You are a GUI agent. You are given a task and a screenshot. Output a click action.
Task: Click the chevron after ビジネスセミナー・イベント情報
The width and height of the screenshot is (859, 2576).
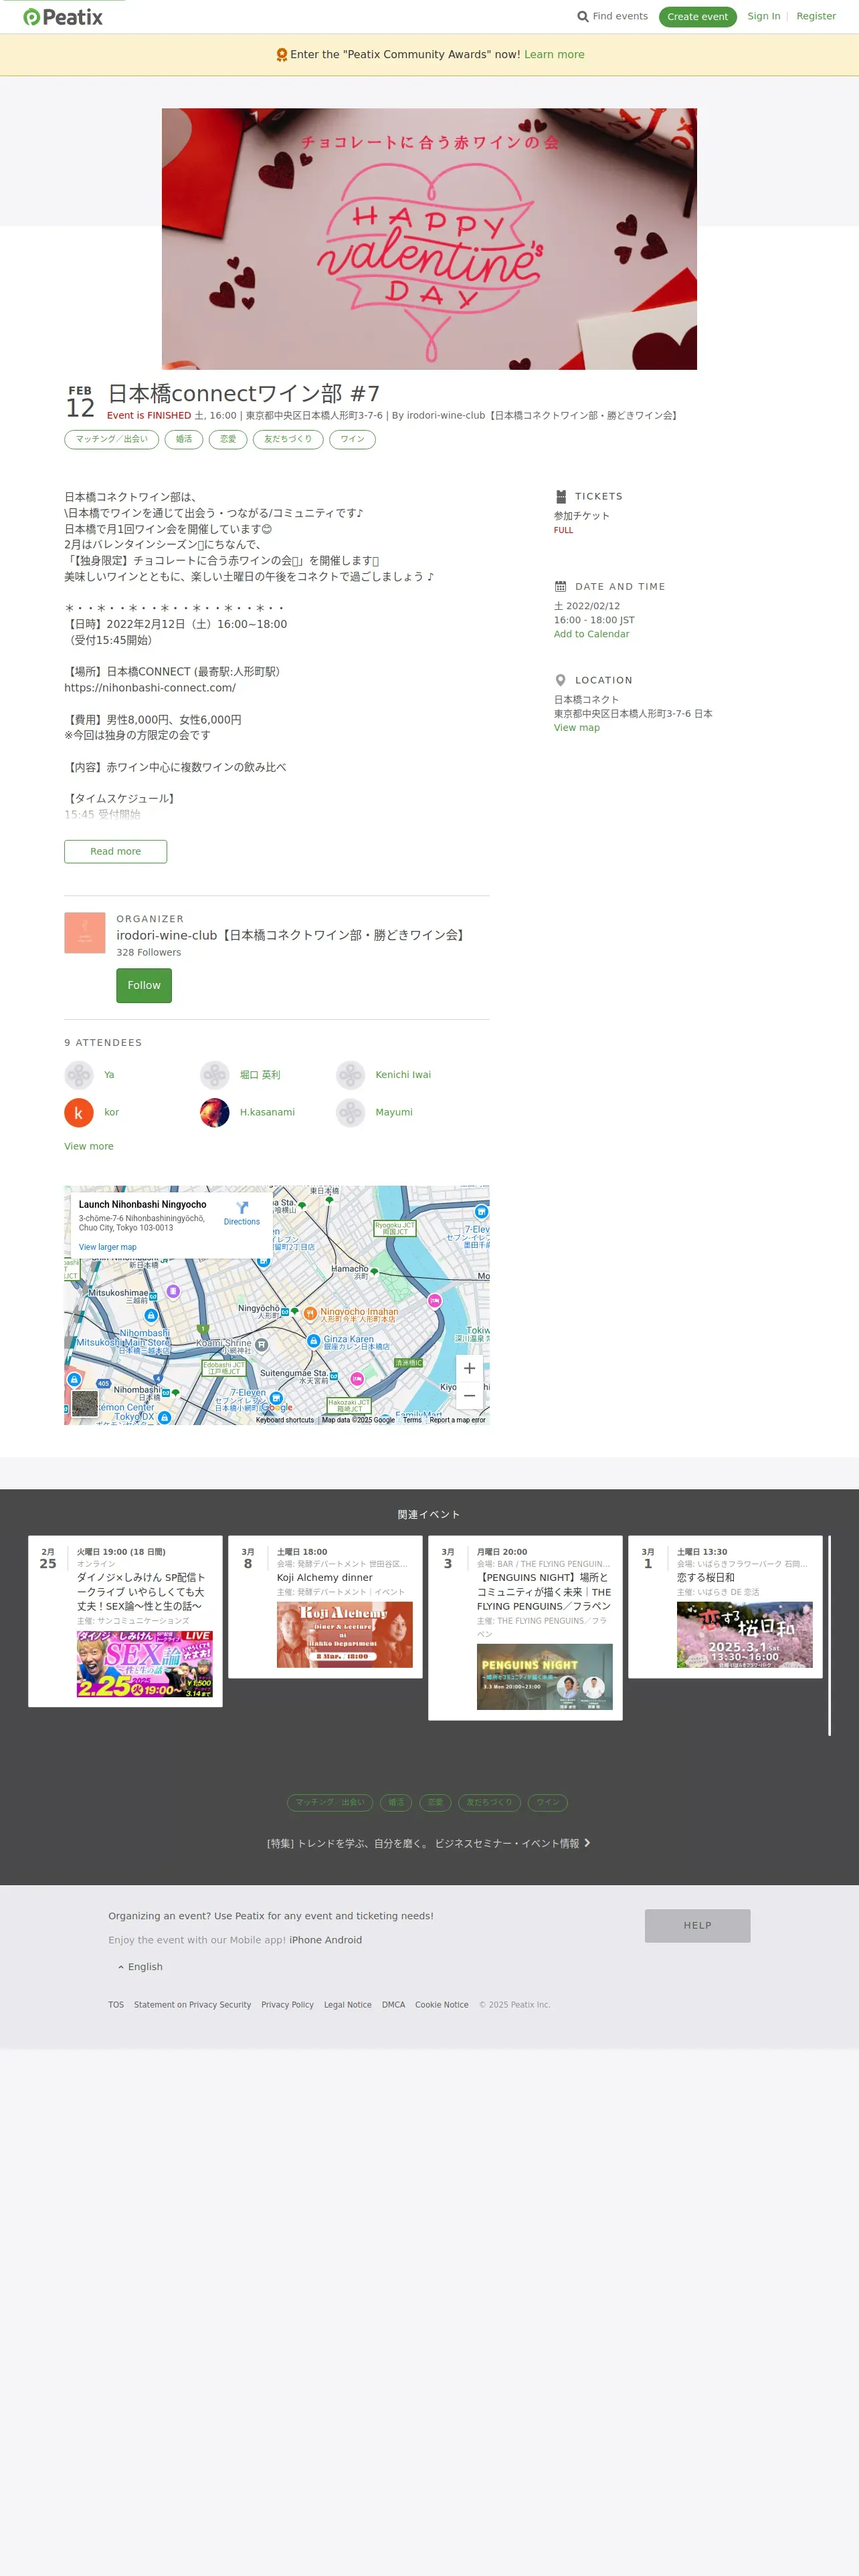point(587,1842)
